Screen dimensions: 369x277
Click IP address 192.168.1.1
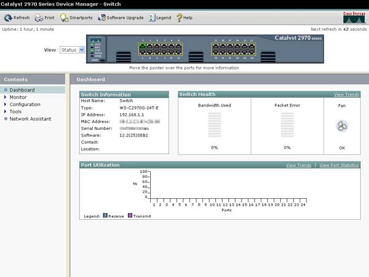(x=132, y=114)
